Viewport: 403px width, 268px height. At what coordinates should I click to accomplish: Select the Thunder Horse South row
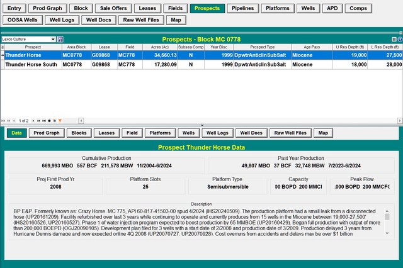coord(28,64)
